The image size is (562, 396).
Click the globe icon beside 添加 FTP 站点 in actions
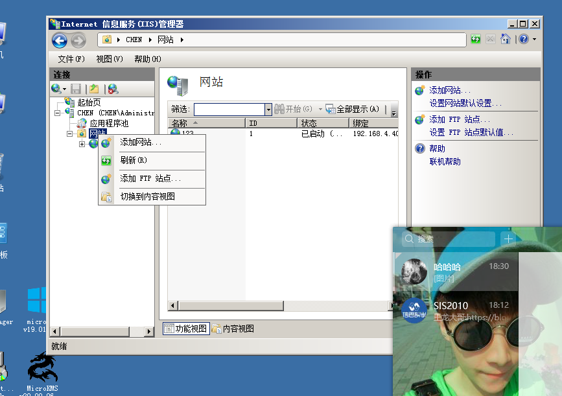pos(420,119)
